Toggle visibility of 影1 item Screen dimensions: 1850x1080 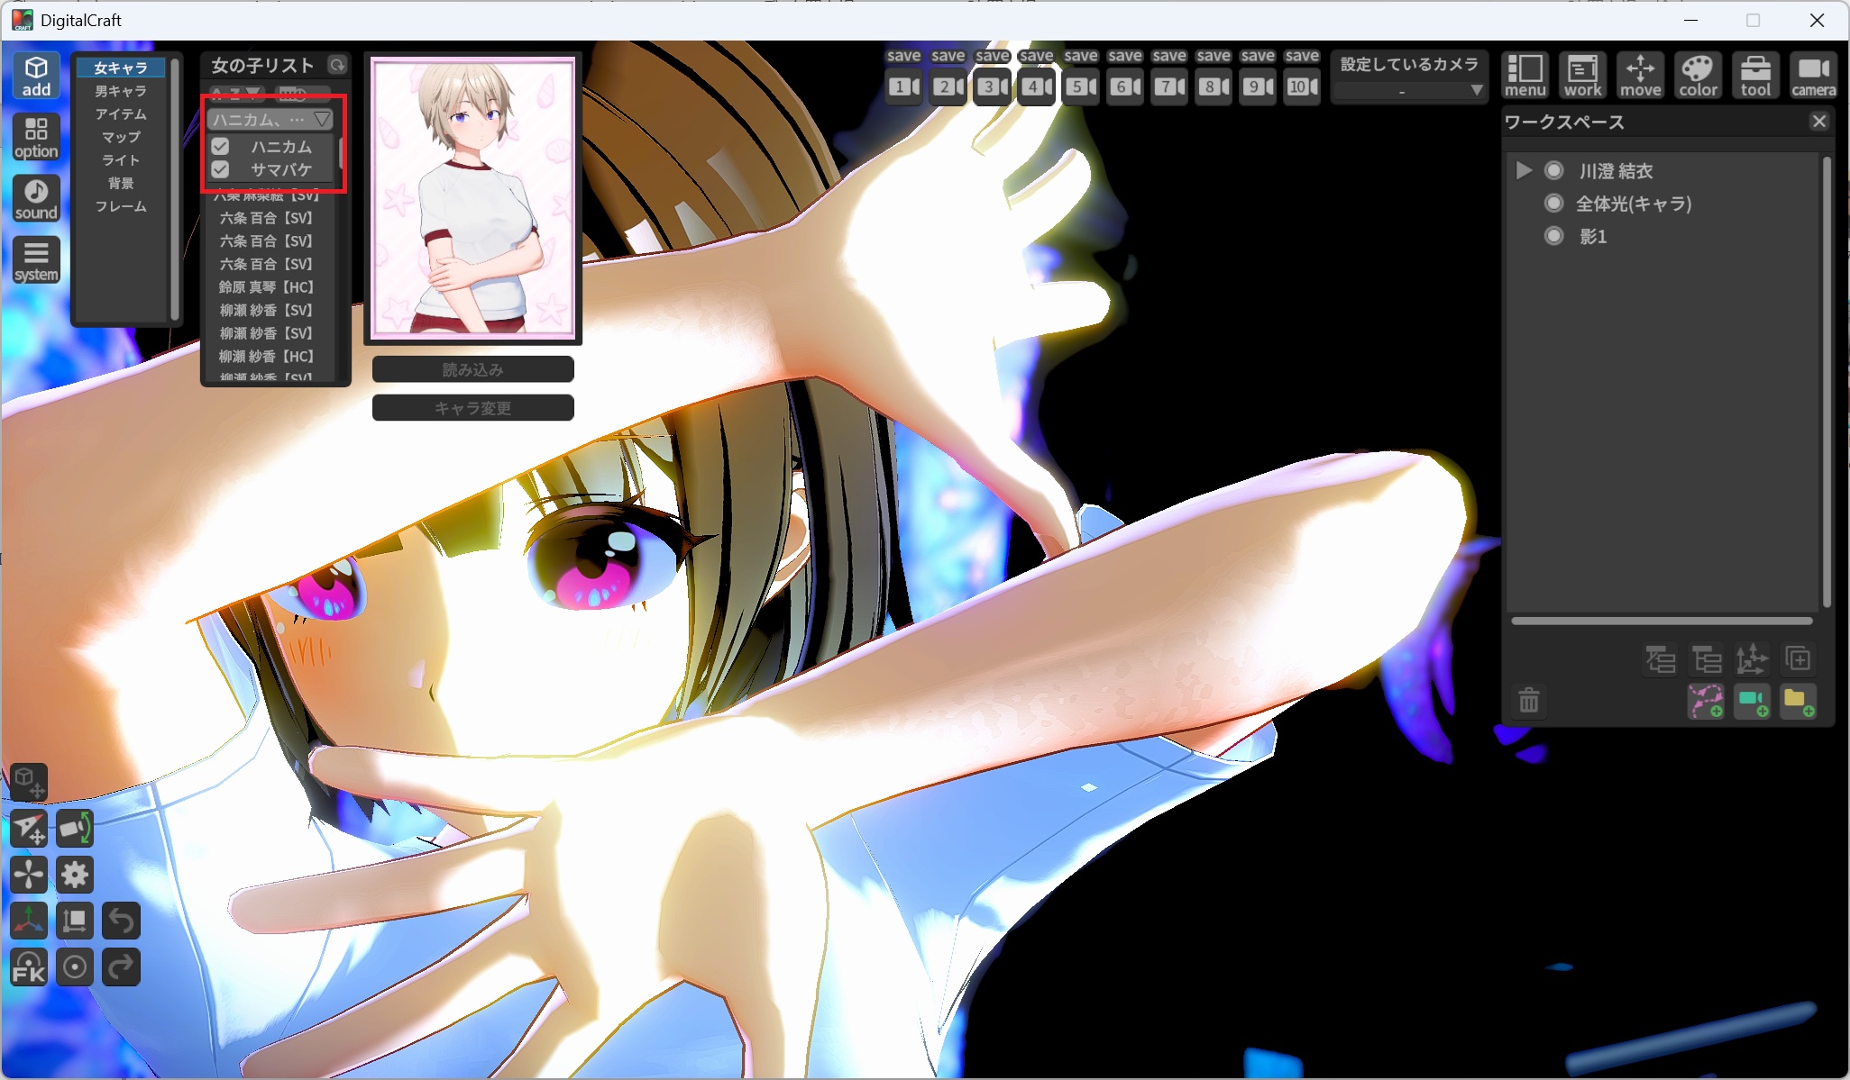pyautogui.click(x=1553, y=236)
